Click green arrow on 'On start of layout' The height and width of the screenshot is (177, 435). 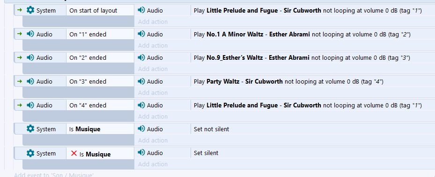pyautogui.click(x=19, y=10)
